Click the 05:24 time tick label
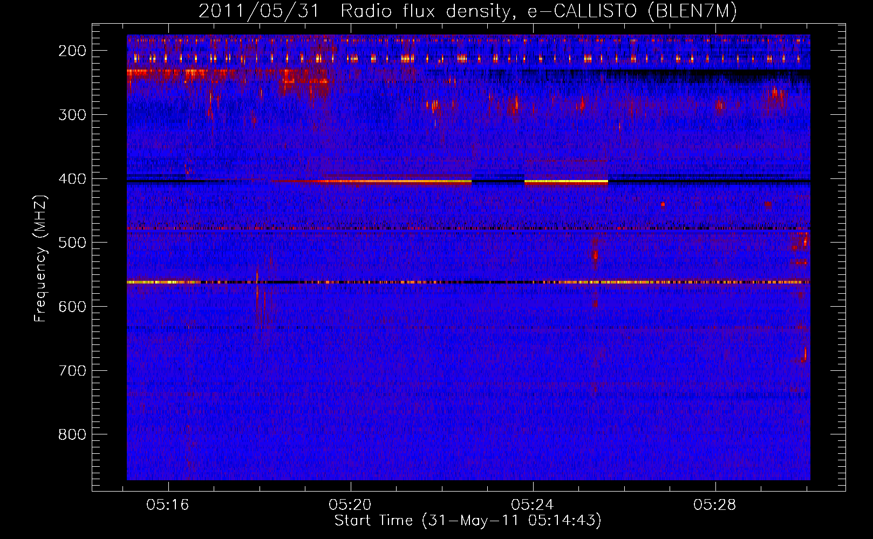Viewport: 873px width, 539px height. 533,505
